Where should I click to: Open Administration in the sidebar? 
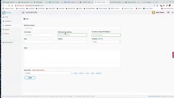9,42
